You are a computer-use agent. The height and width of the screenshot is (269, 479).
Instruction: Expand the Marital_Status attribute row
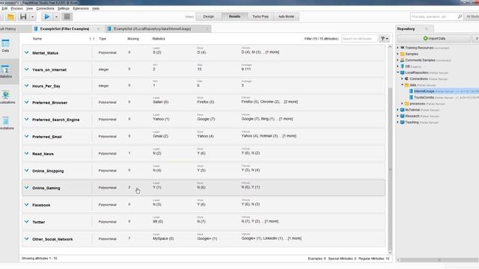pos(27,52)
